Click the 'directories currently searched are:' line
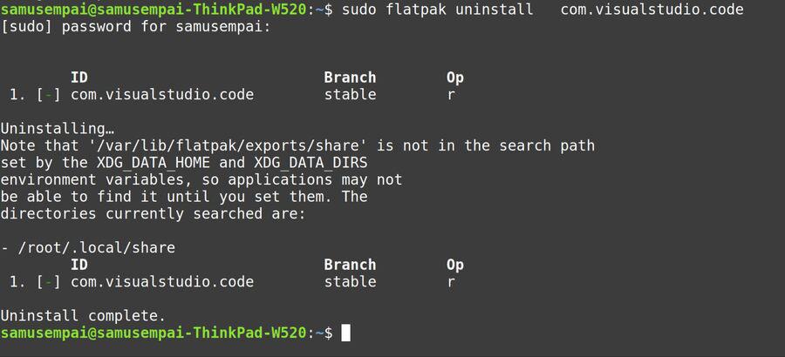Viewport: 785px width, 357px height. [x=153, y=213]
